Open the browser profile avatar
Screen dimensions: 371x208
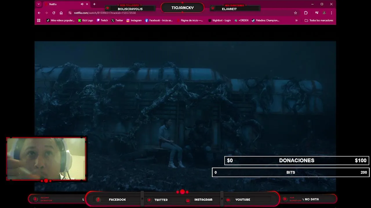[x=324, y=13]
